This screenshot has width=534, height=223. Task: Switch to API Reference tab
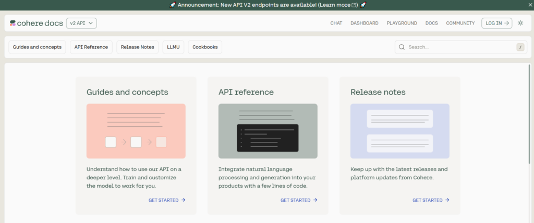(x=91, y=47)
